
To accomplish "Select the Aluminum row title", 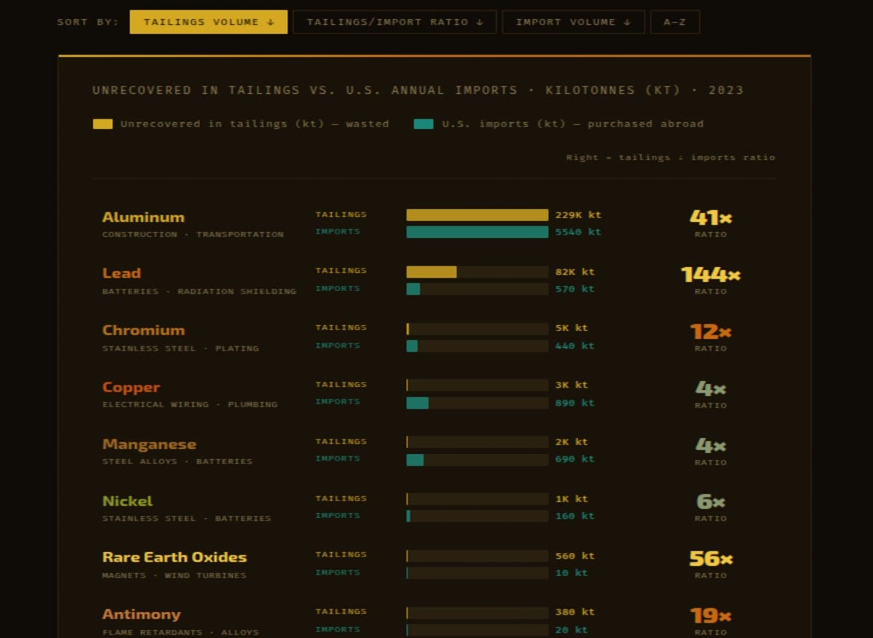I will (143, 217).
